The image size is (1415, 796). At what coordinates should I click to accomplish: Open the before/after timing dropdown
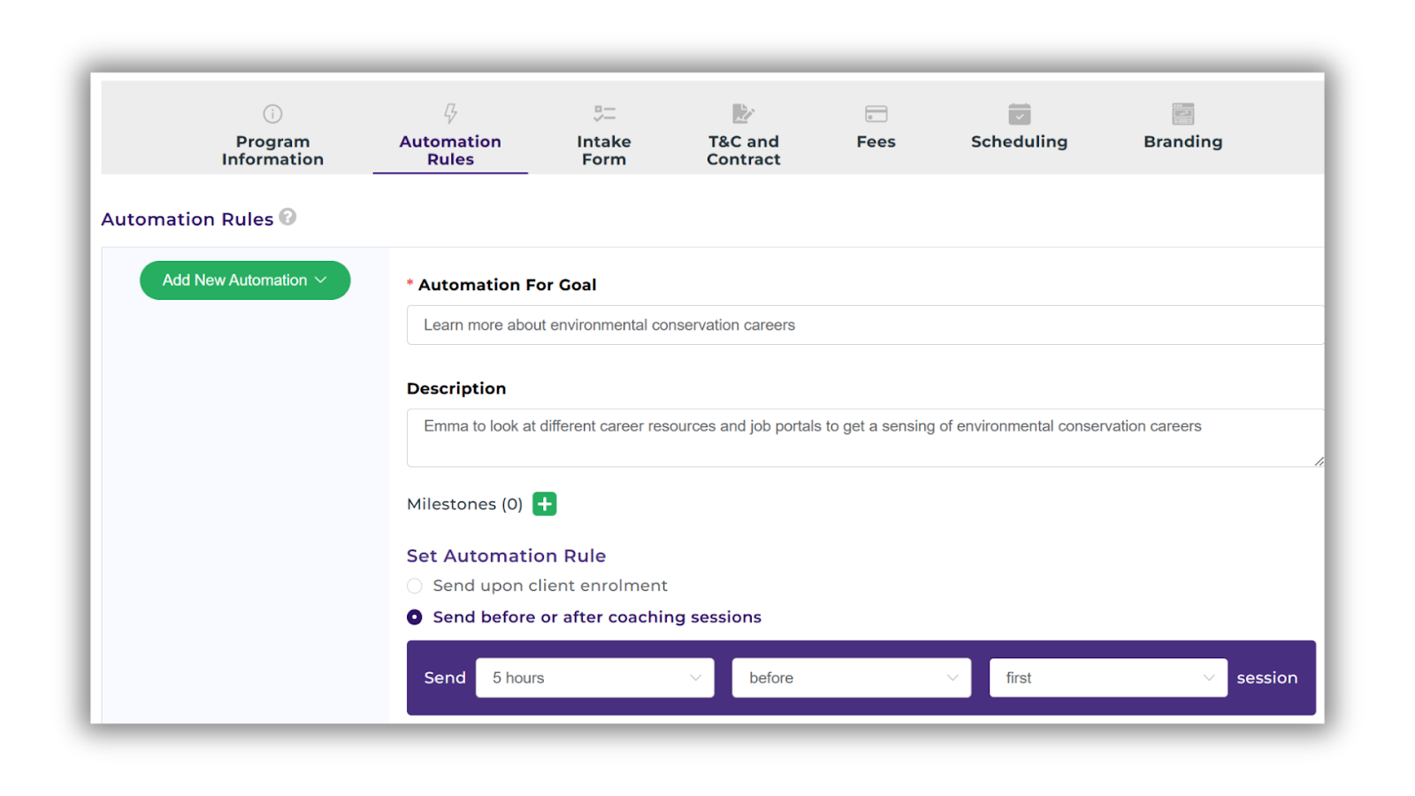pyautogui.click(x=851, y=677)
